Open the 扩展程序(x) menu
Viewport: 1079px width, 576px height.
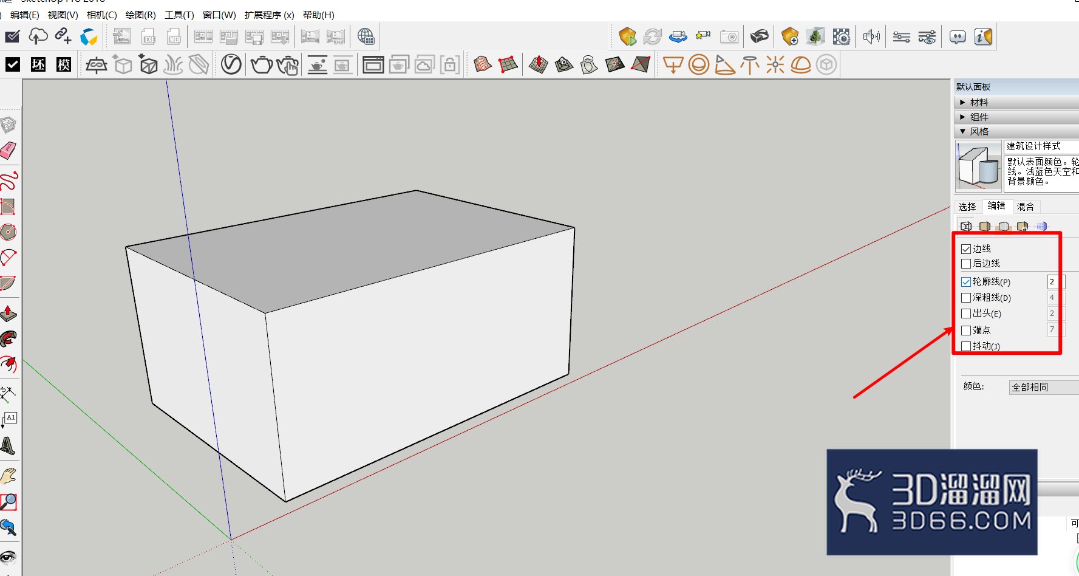270,15
